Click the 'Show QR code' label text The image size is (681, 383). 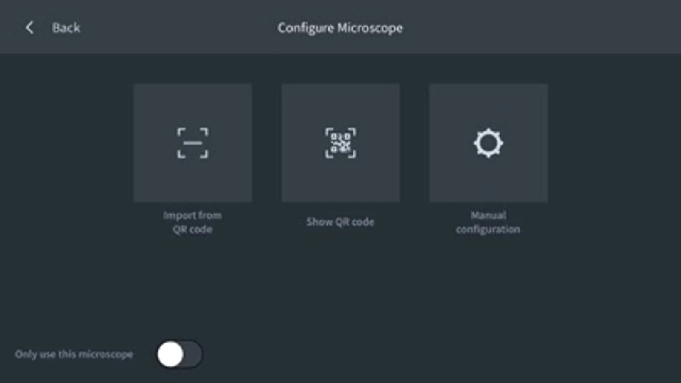[340, 222]
